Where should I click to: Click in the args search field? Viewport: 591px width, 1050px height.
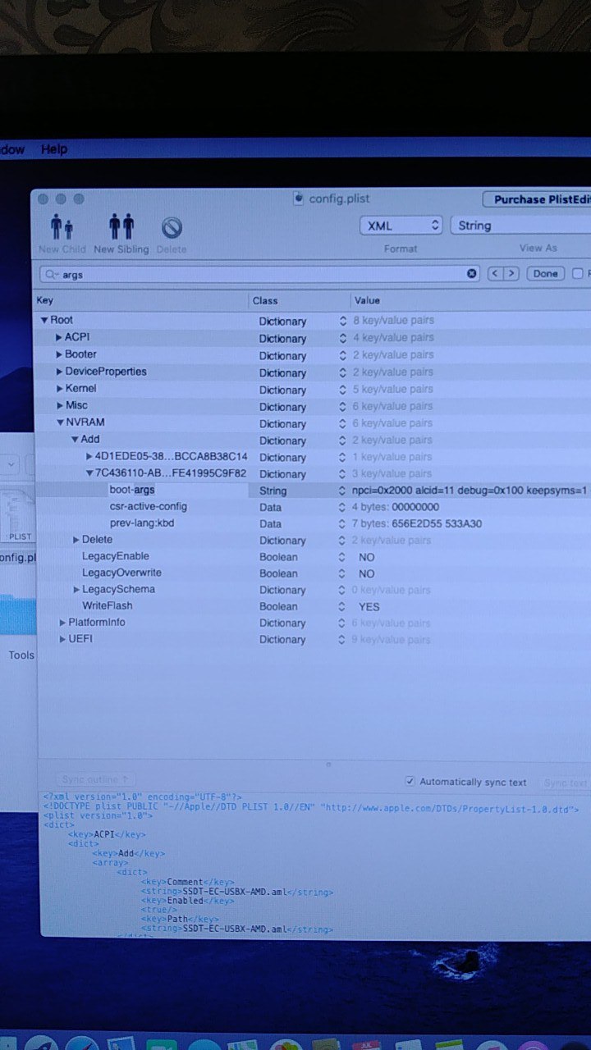pos(259,274)
